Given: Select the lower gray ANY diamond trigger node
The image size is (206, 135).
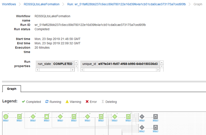Looking at the screenshot, I should click(142, 127).
